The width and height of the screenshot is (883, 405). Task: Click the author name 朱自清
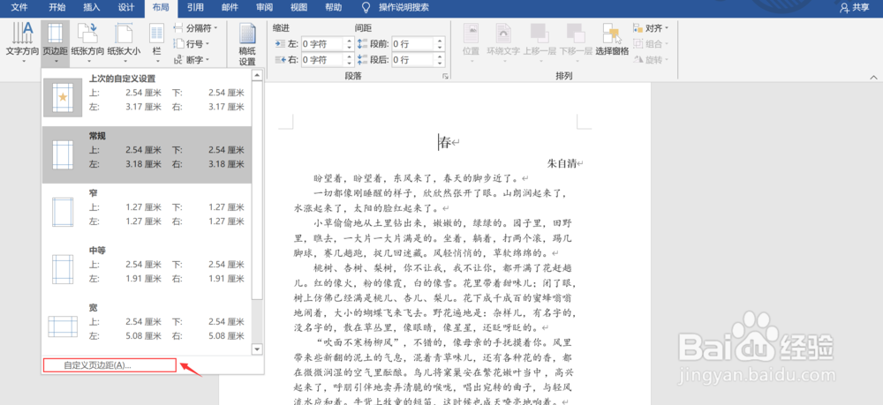point(562,164)
